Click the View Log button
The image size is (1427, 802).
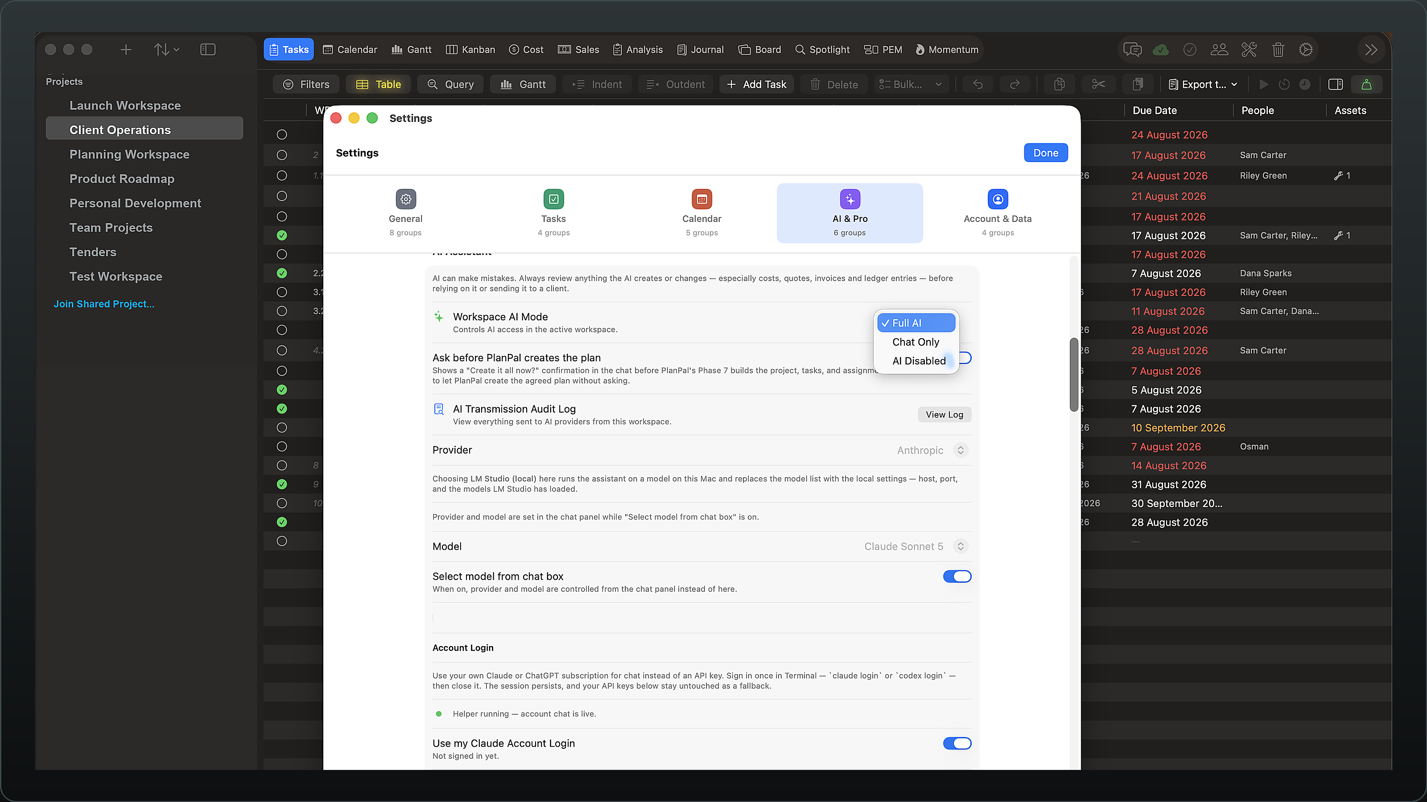click(944, 414)
